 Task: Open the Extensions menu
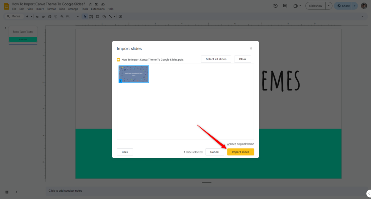[x=97, y=9]
